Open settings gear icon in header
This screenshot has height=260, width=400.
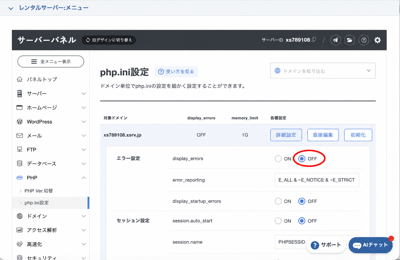click(x=377, y=40)
